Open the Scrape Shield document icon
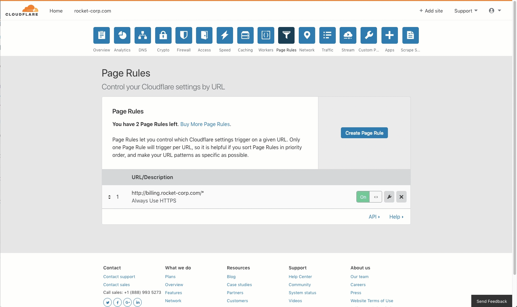This screenshot has height=307, width=517. tap(410, 35)
